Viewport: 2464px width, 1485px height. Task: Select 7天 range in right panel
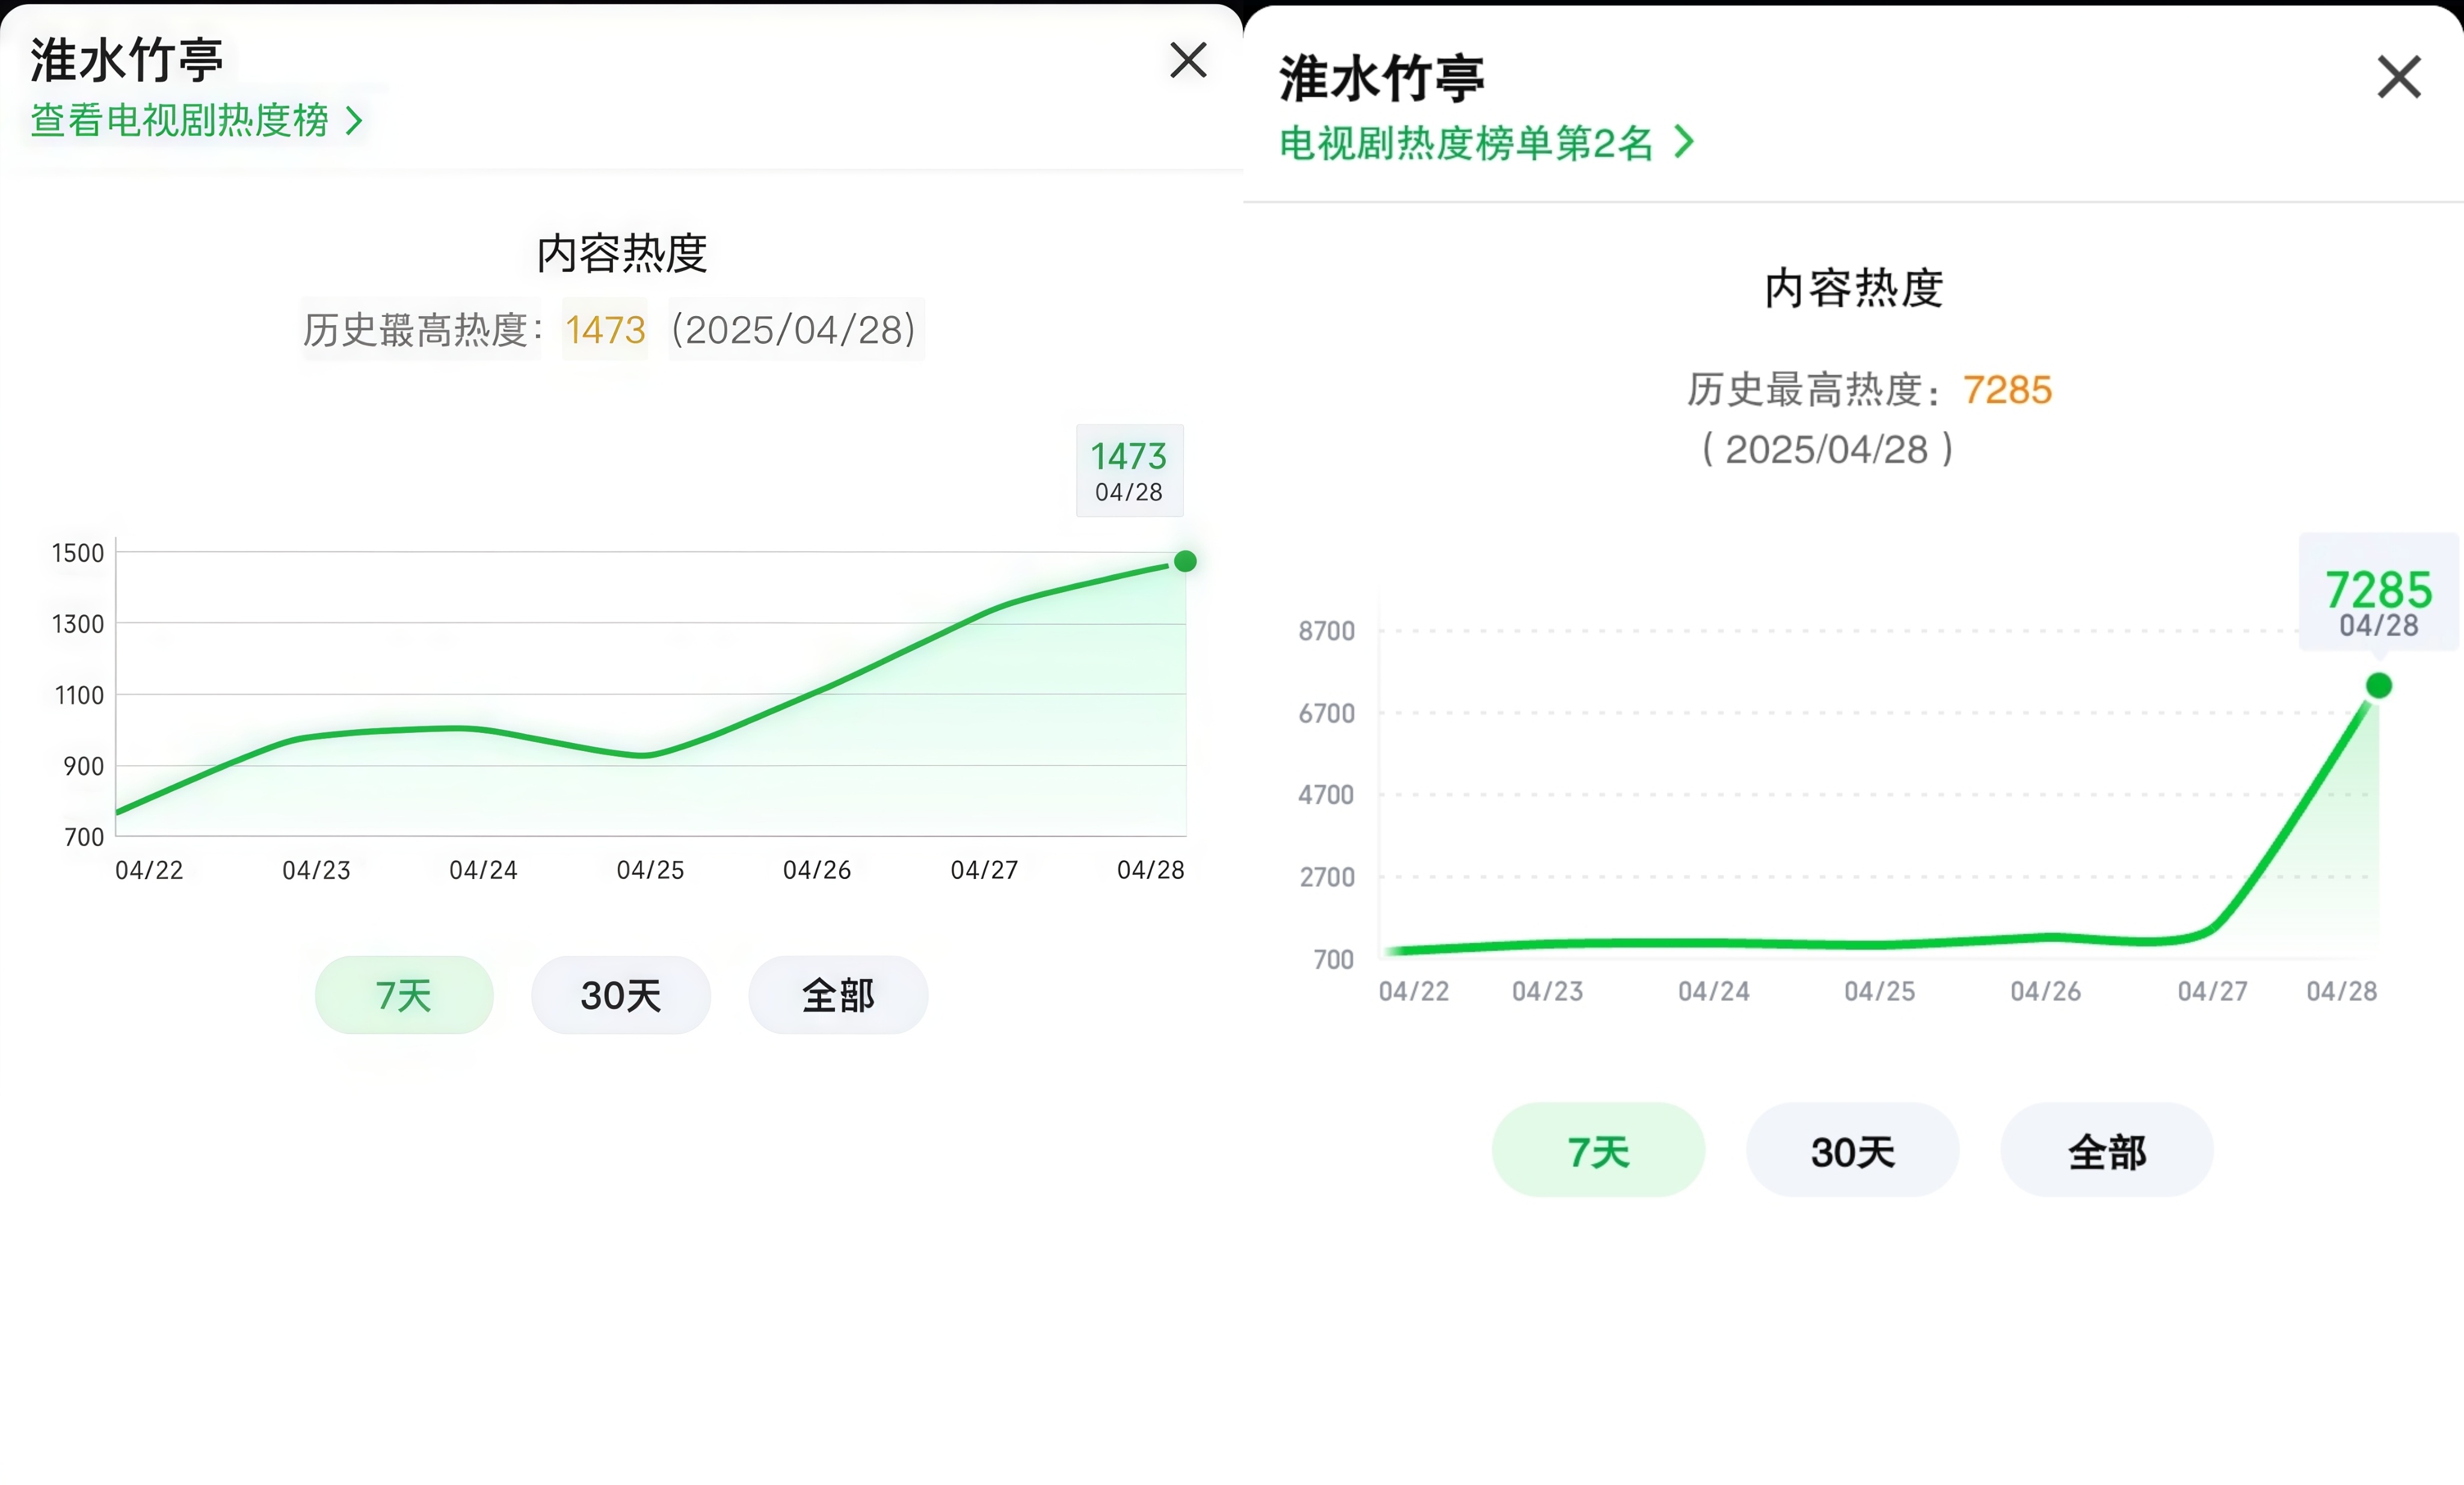pos(1598,1151)
